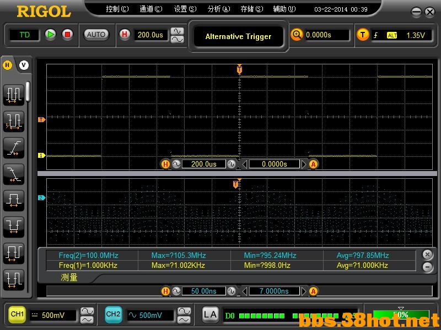This screenshot has height=330, width=441.
Task: Click the 0.0000s offset field in top toolbar
Action: [x=327, y=35]
